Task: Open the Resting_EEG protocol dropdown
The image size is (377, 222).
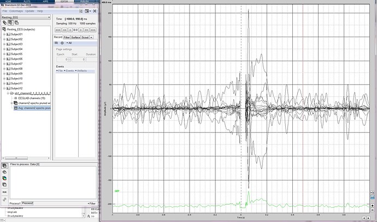Action: 26,17
